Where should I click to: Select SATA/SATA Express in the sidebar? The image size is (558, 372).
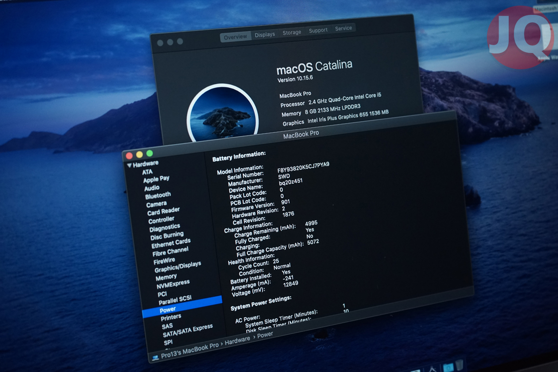(187, 331)
